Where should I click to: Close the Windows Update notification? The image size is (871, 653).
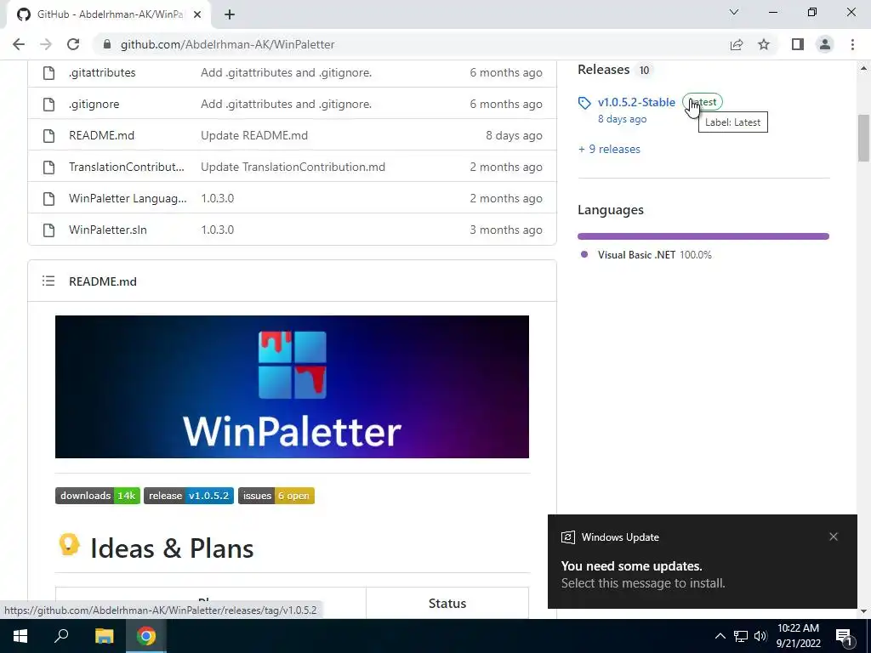pos(834,537)
